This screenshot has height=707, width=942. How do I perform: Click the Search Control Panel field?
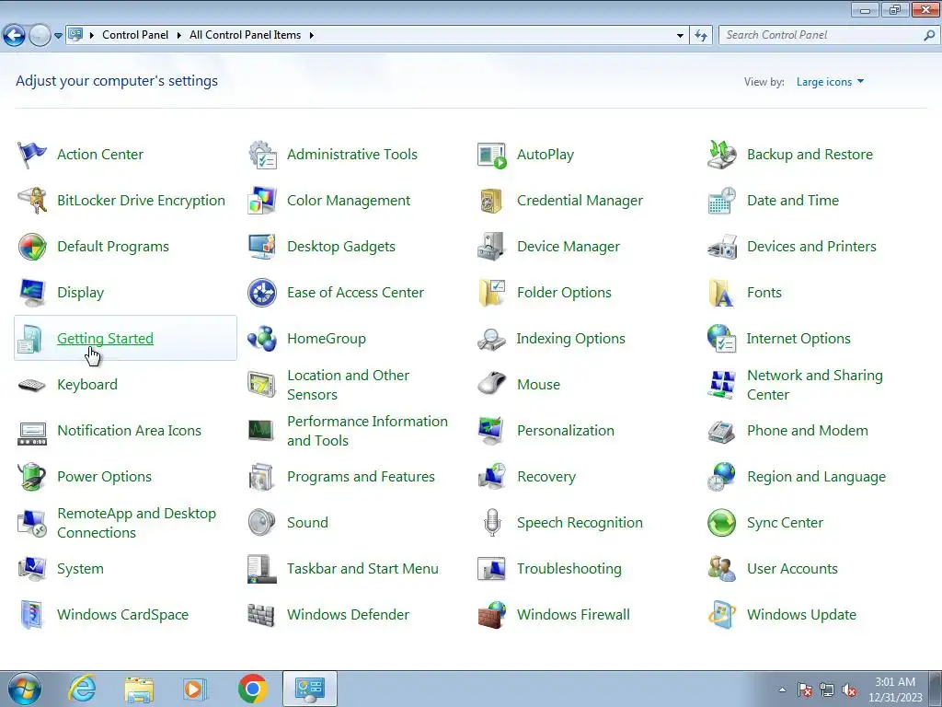(829, 35)
